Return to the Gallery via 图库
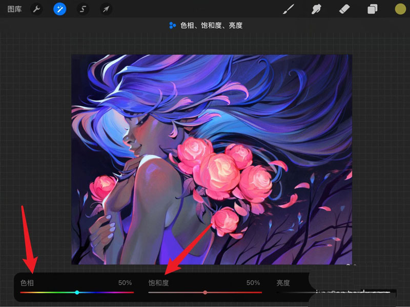Image resolution: width=410 pixels, height=307 pixels. point(14,9)
